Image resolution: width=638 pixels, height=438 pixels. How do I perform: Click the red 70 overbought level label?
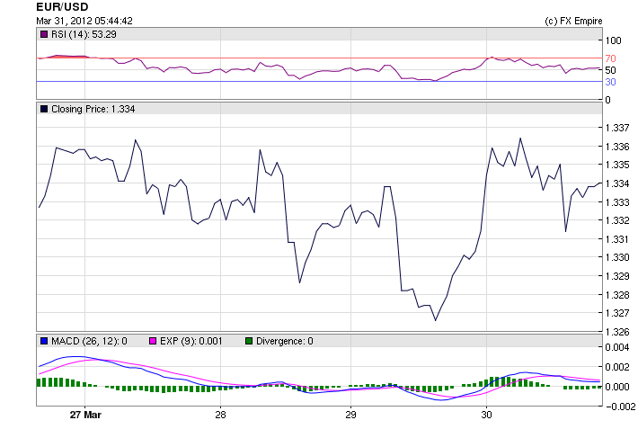(x=610, y=58)
